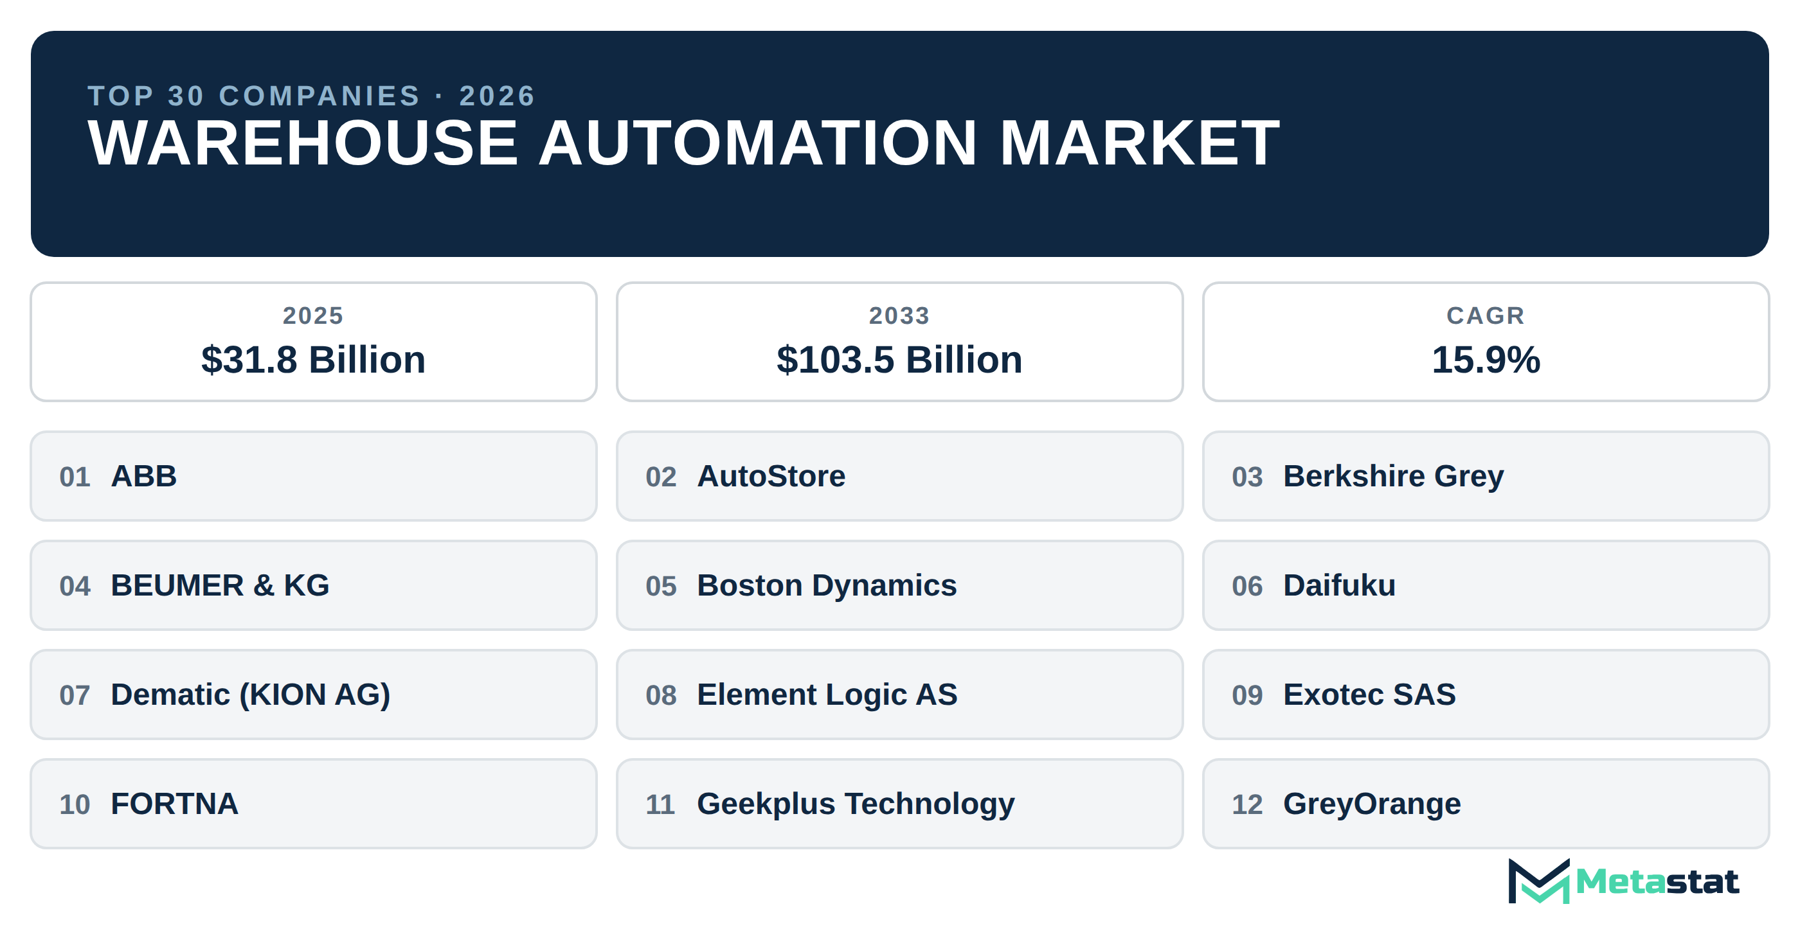
Task: Click the 2025 $31.8 Billion stat card
Action: [x=314, y=342]
